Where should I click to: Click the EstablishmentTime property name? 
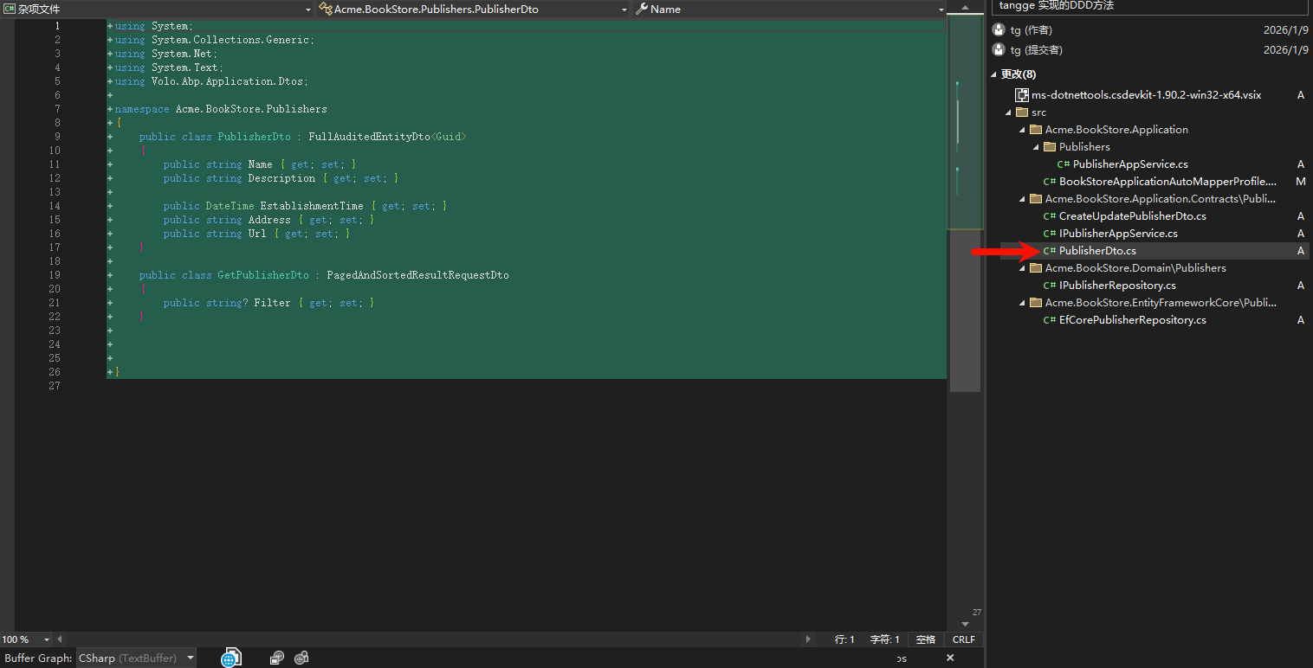(x=312, y=206)
